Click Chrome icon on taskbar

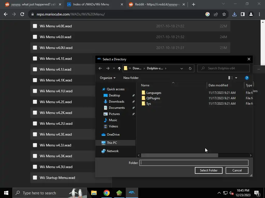click(106, 193)
